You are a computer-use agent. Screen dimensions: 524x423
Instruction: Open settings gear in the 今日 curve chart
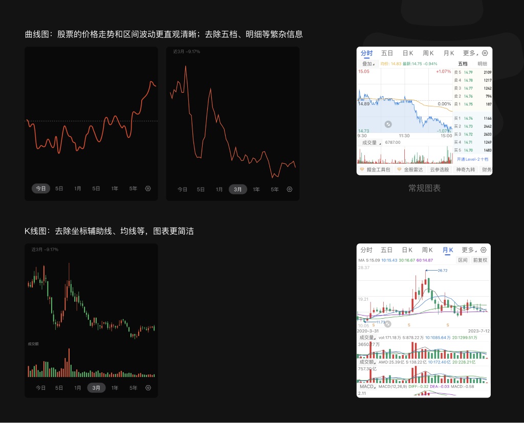click(x=148, y=188)
